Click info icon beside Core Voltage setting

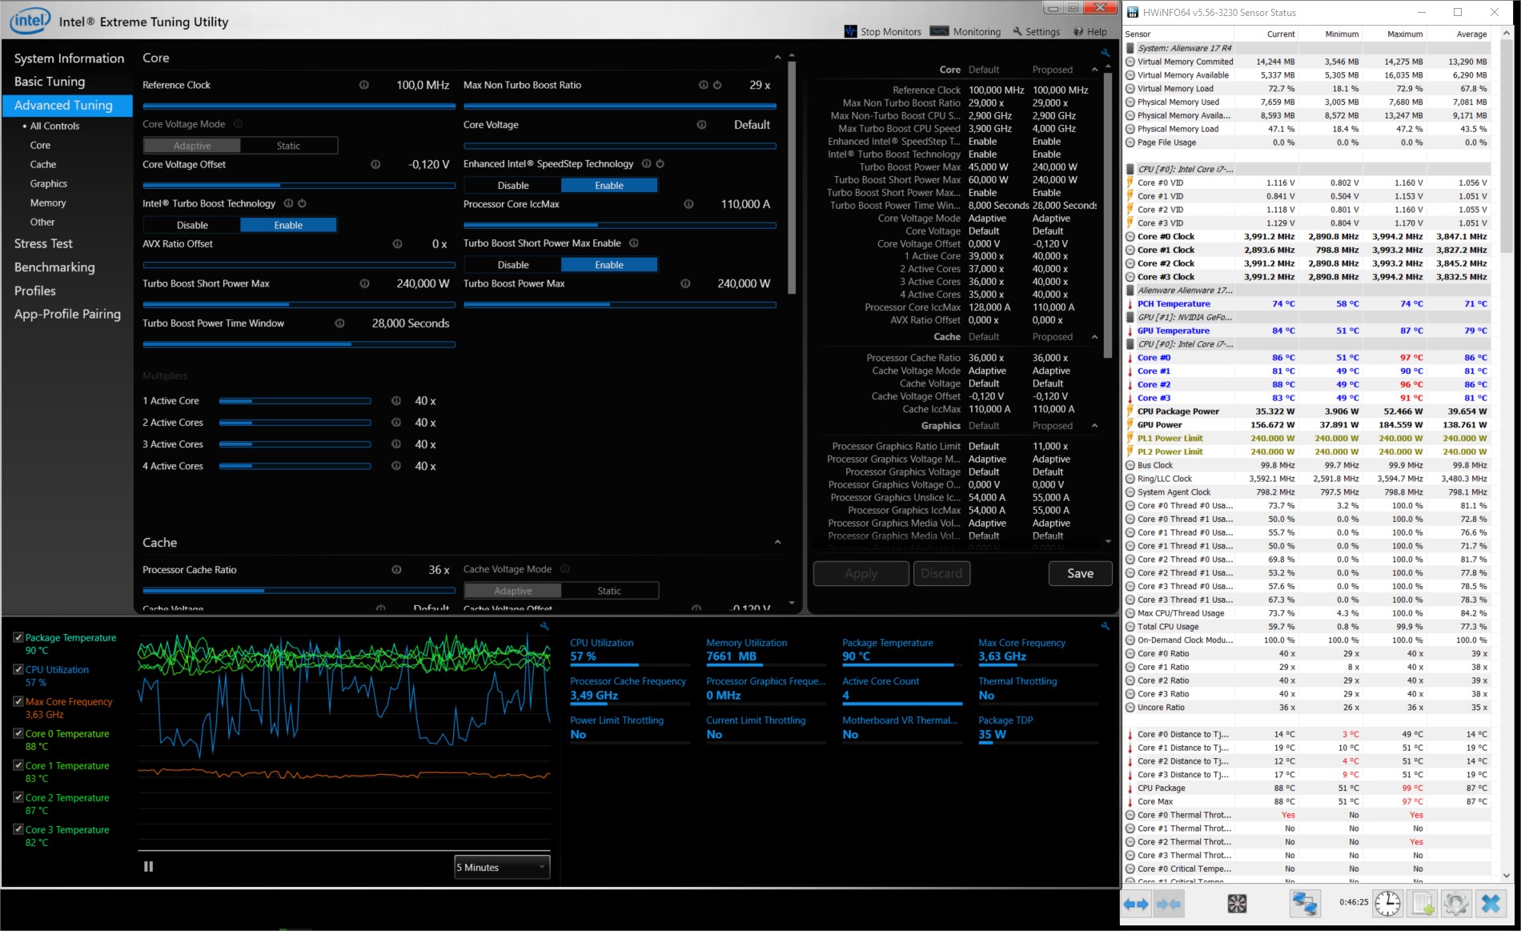(x=701, y=124)
